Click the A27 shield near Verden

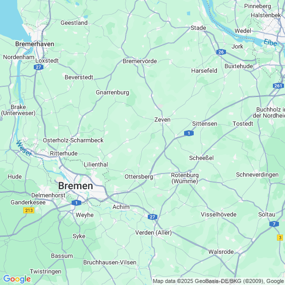[152, 217]
